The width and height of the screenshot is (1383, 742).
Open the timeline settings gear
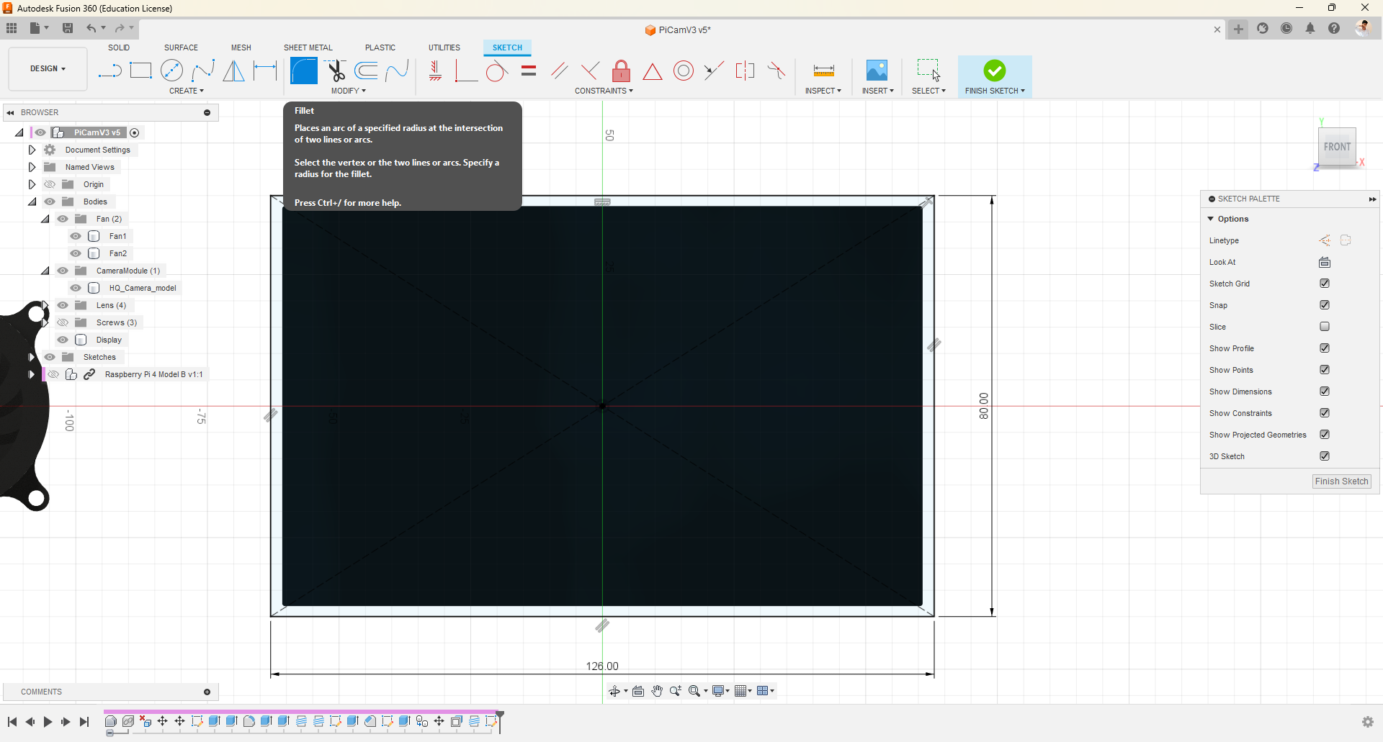(1368, 722)
